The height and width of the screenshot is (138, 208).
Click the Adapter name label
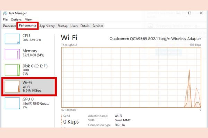98,116
